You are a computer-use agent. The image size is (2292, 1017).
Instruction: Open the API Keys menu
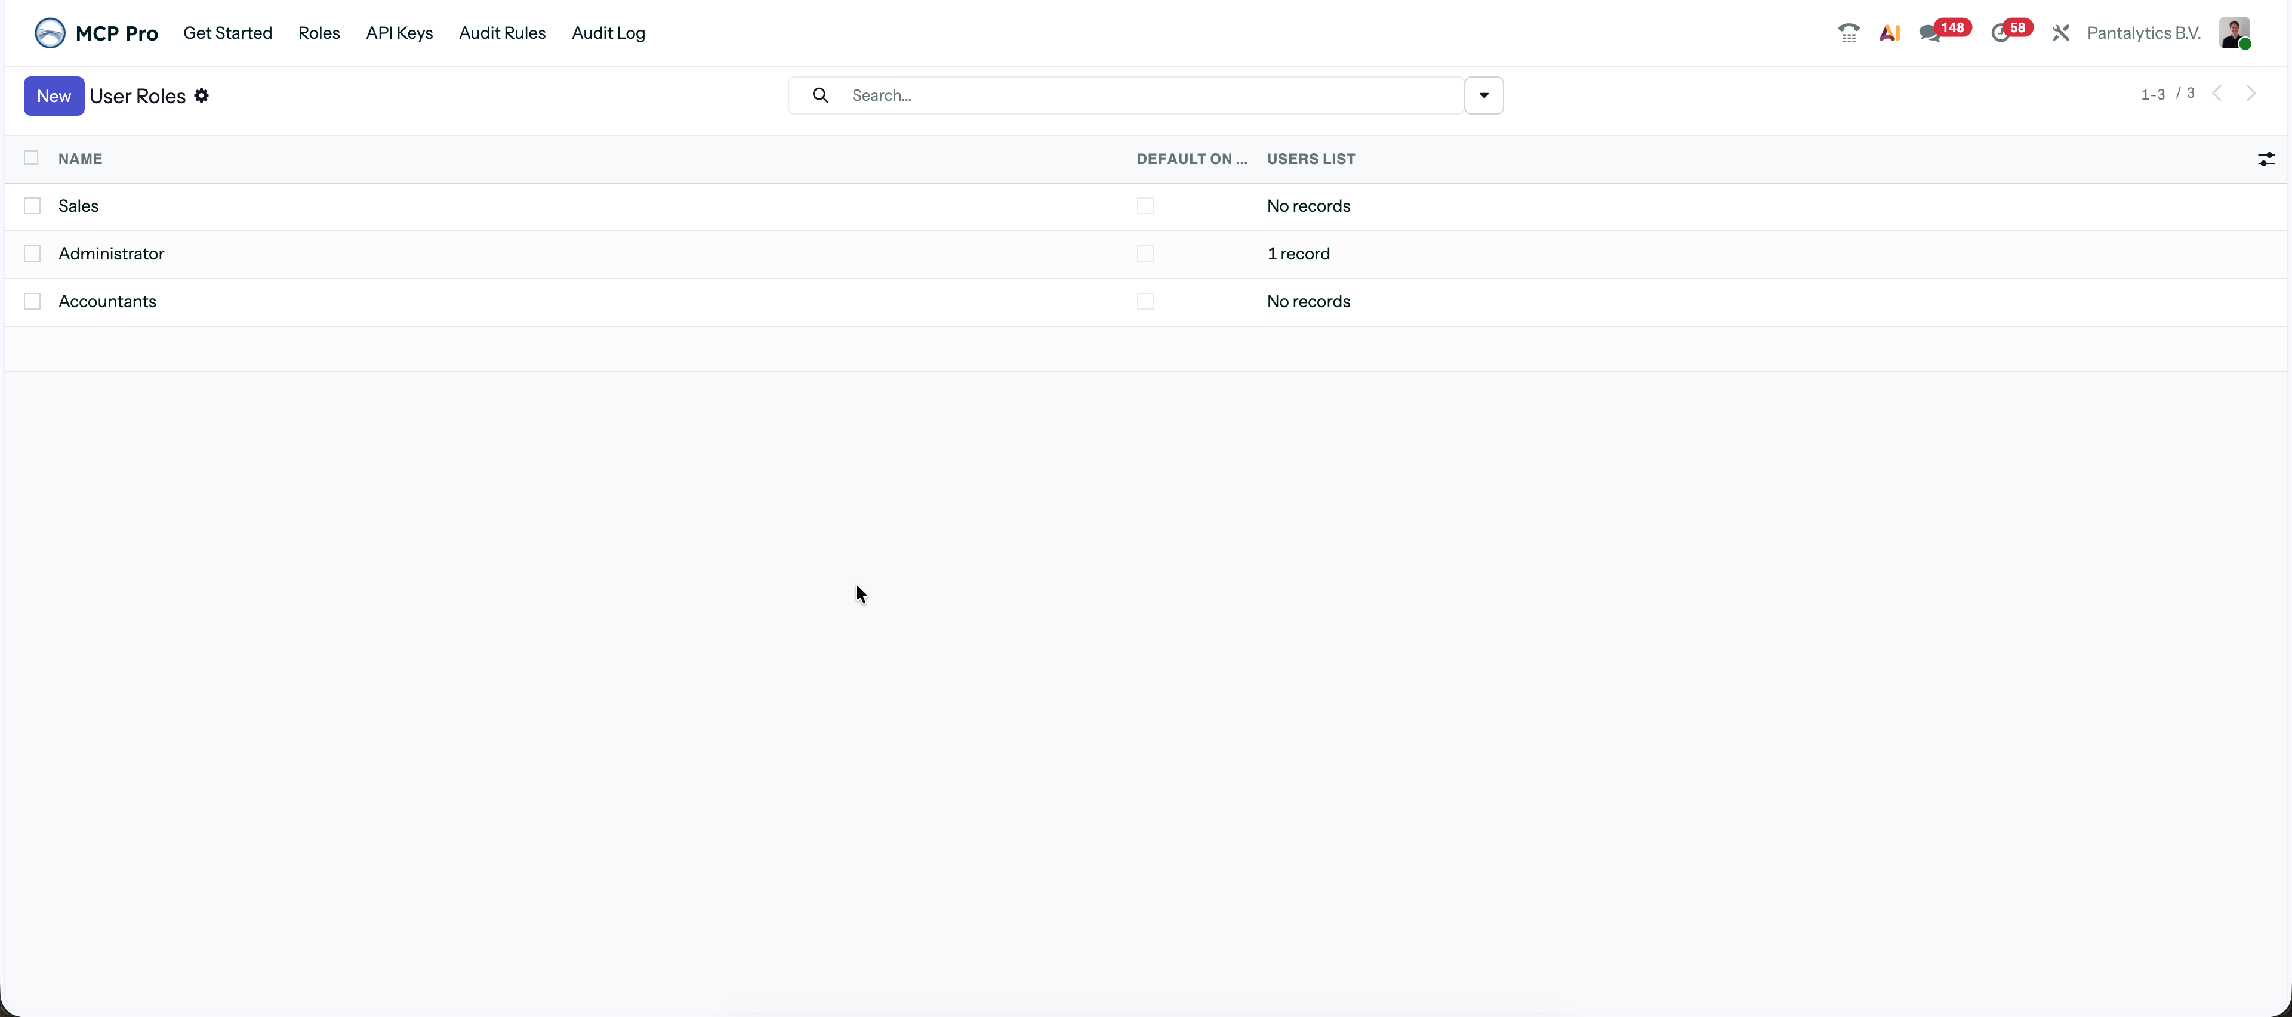coord(399,33)
